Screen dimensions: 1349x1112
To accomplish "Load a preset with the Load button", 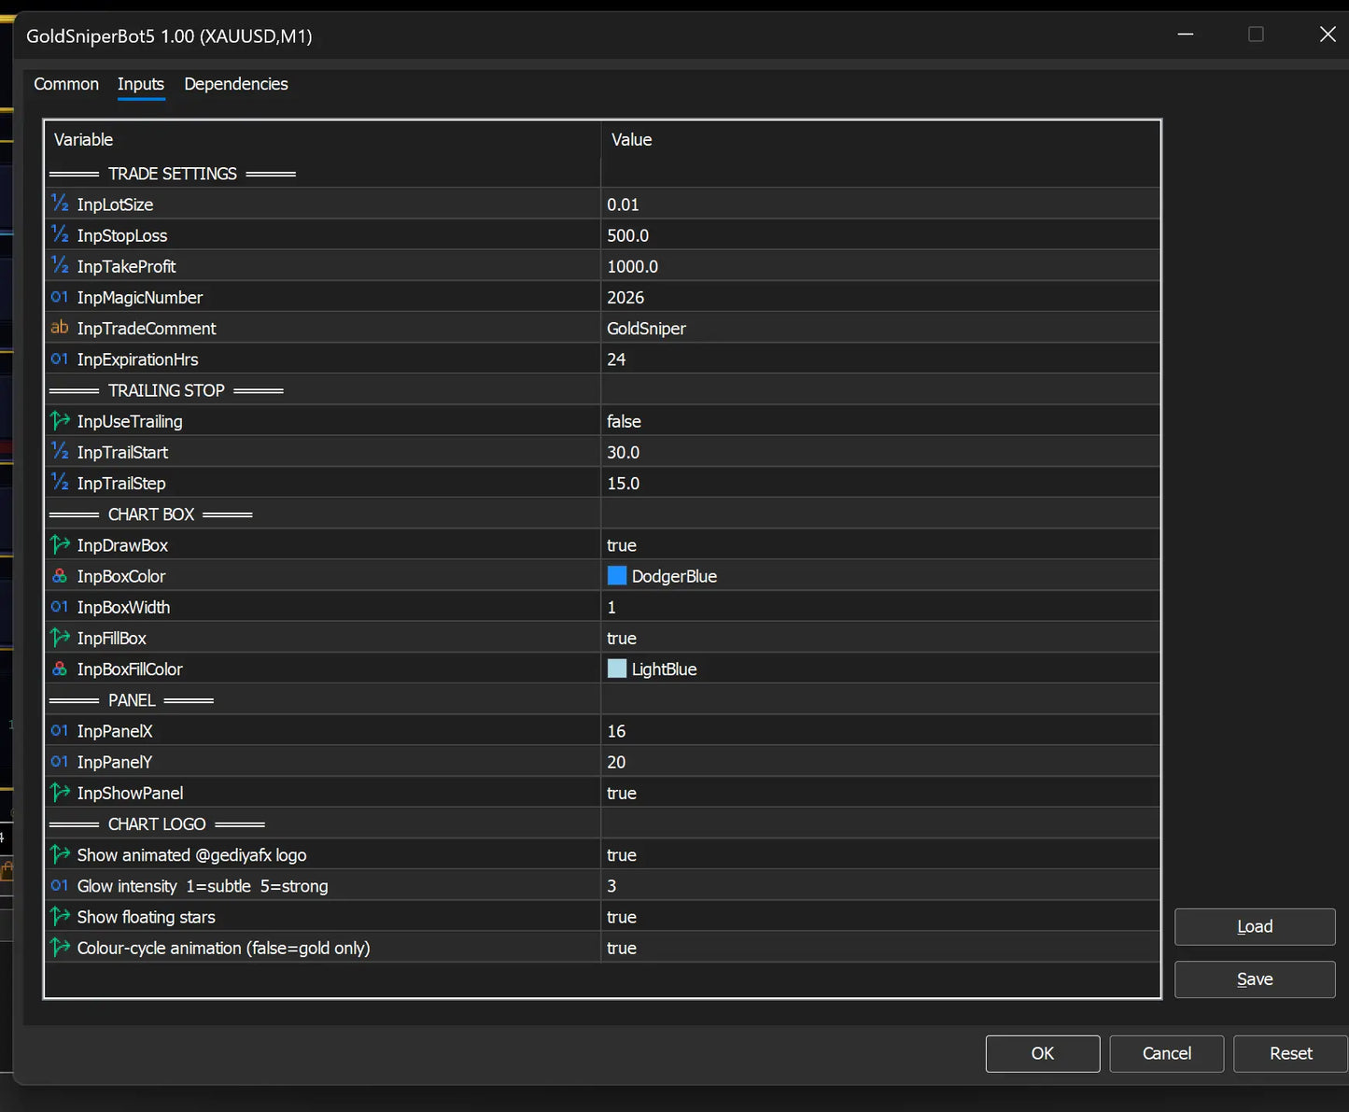I will [1255, 926].
